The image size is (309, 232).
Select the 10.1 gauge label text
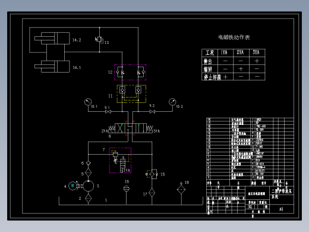pyautogui.click(x=94, y=106)
